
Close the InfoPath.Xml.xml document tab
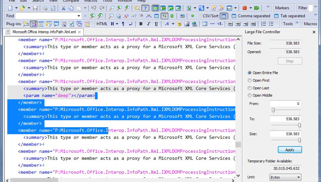pos(79,32)
